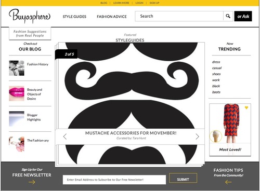260x191 pixels.
Task: Click the Submit newsletter button
Action: (183, 178)
